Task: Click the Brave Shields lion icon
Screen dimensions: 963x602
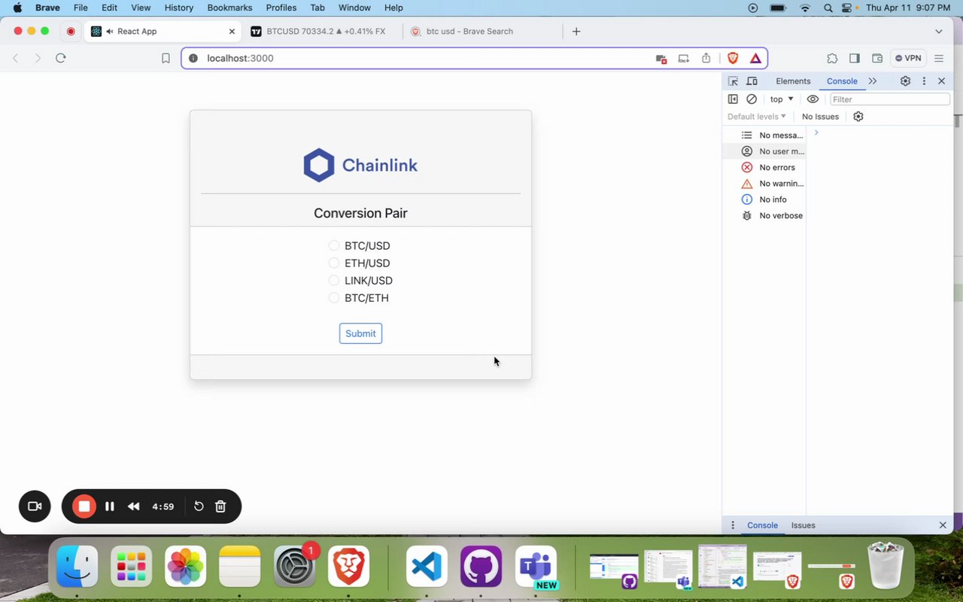Action: (x=733, y=58)
